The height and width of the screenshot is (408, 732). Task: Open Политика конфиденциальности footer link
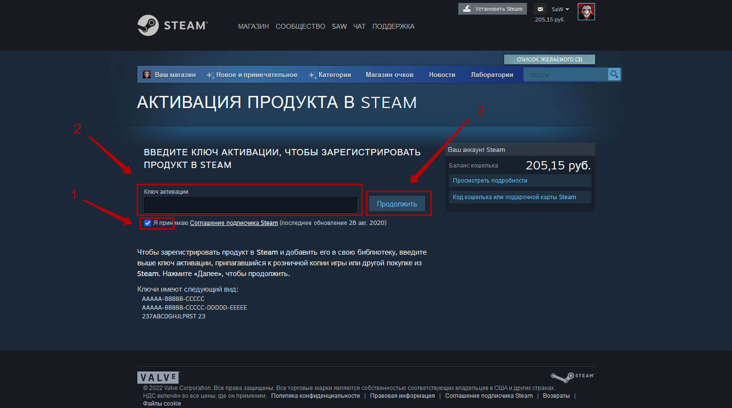click(x=316, y=396)
